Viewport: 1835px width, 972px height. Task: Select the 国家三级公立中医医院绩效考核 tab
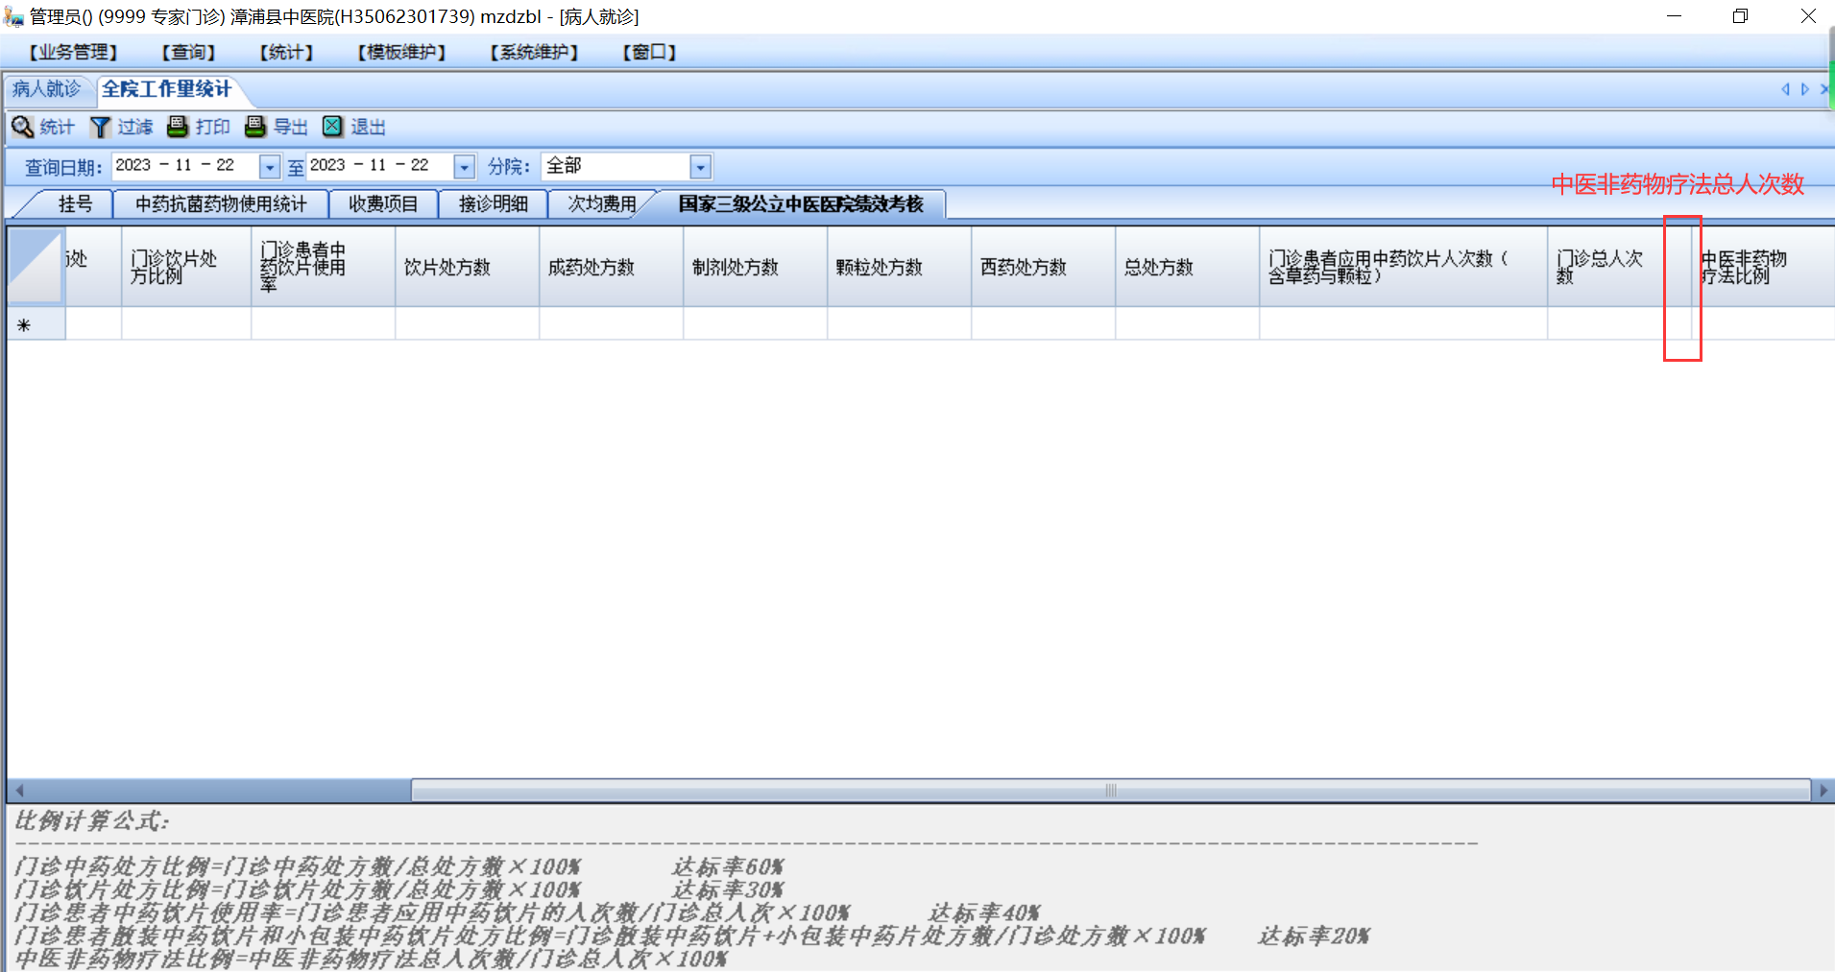pos(801,204)
